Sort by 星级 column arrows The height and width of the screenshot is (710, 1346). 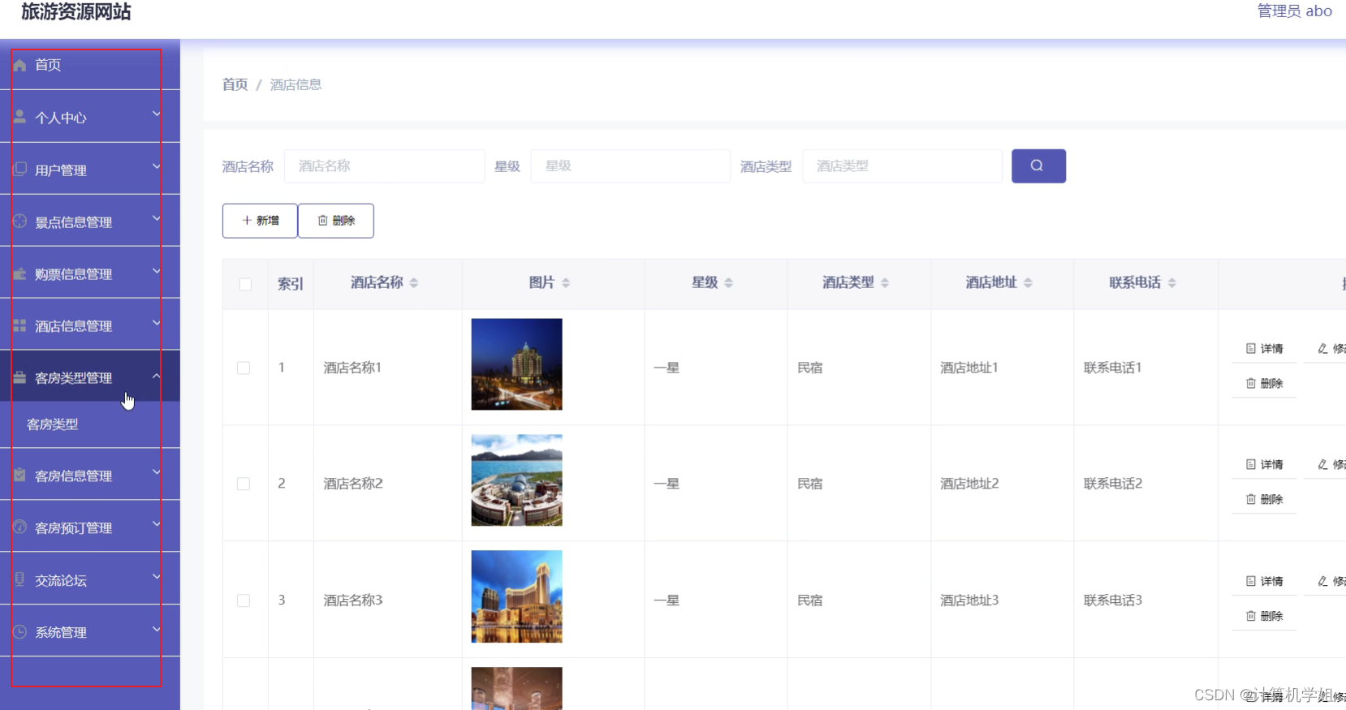tap(728, 282)
